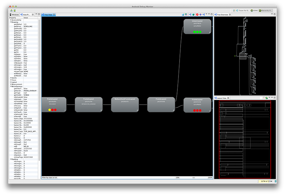
Task: Collapse the Padding property group
Action: tap(11, 159)
